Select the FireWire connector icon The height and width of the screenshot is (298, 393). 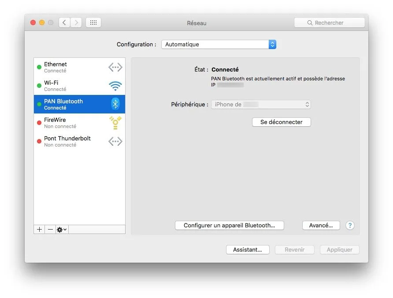[115, 123]
